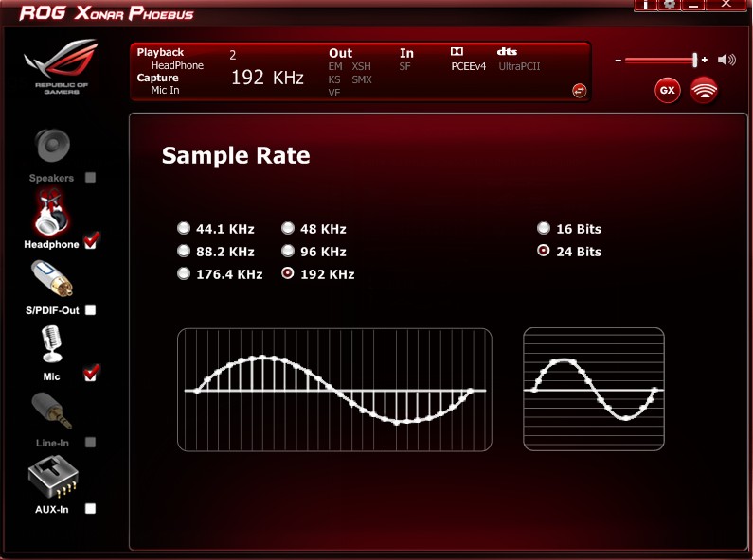Image resolution: width=753 pixels, height=560 pixels.
Task: Click the channel count 2 readout
Action: click(x=232, y=55)
